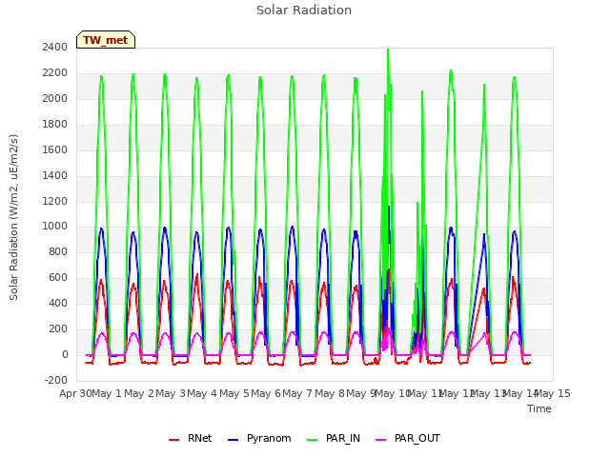Click the -200 y-axis tick label
This screenshot has width=610, height=457.
[56, 380]
